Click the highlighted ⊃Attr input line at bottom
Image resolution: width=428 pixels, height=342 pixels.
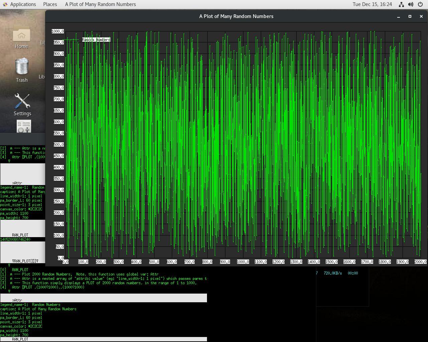103,298
